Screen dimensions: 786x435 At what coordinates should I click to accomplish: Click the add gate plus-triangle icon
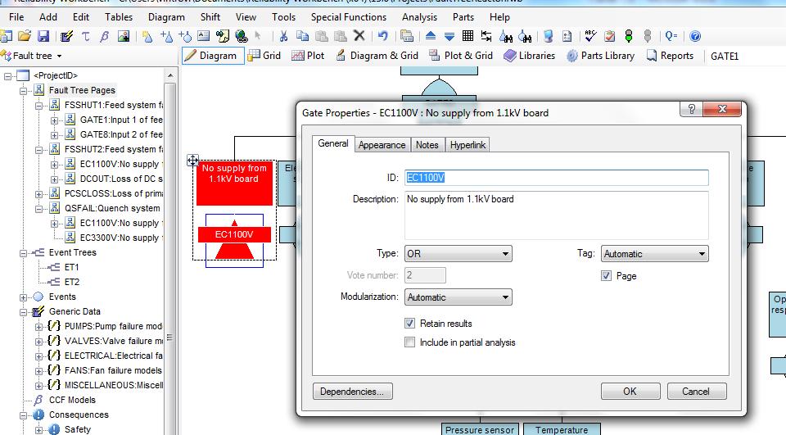click(166, 36)
